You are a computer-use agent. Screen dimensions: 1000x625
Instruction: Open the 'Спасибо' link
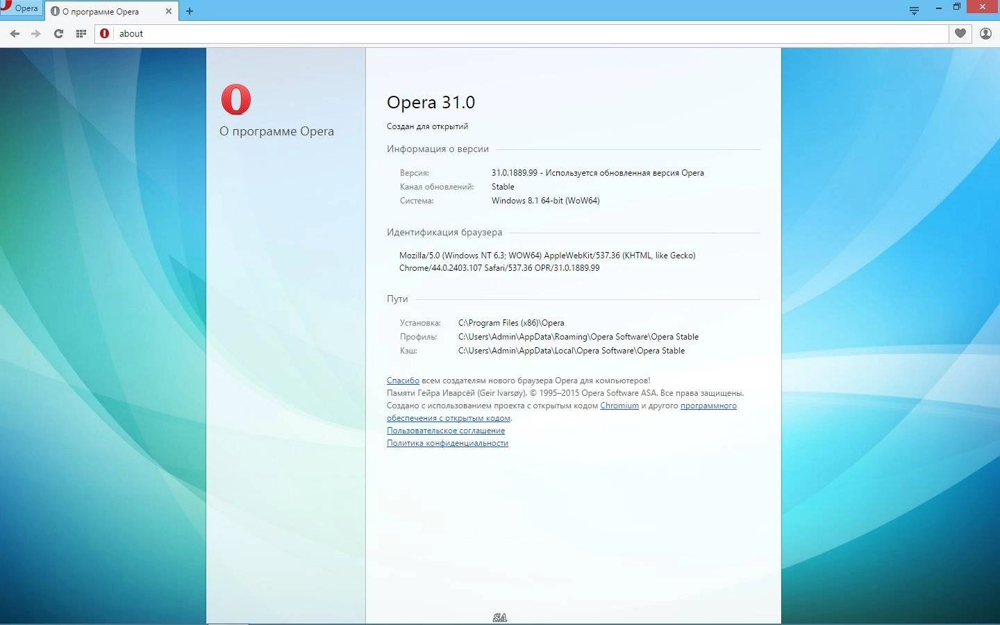(x=403, y=381)
